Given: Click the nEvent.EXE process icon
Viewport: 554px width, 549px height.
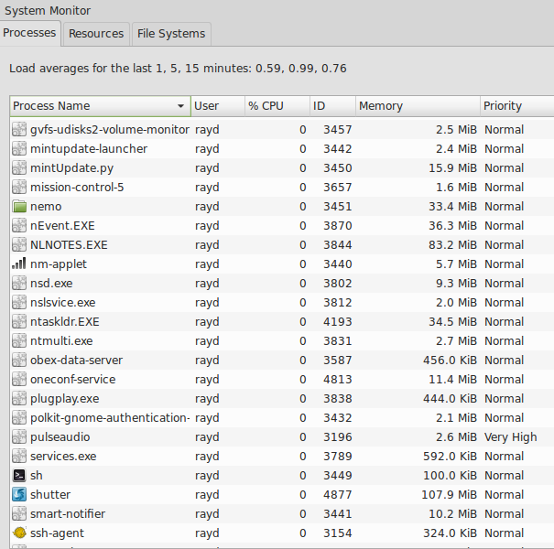Looking at the screenshot, I should pyautogui.click(x=19, y=226).
